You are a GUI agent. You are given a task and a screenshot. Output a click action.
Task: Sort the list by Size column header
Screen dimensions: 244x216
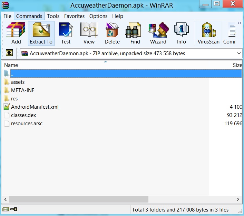point(225,65)
